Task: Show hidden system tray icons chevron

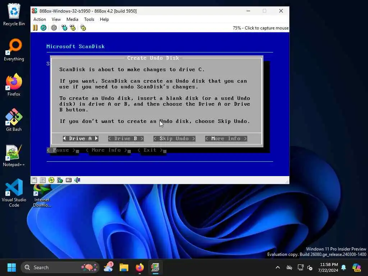Action: tap(278, 267)
